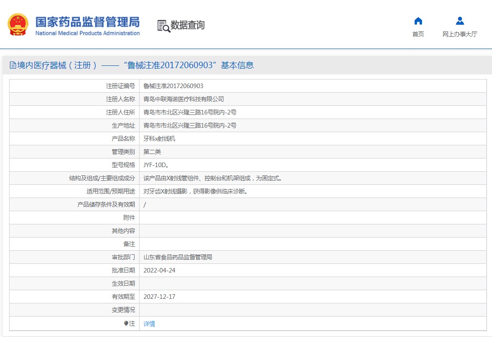
Task: Click the expiry date 2027-12-17
Action: (159, 297)
